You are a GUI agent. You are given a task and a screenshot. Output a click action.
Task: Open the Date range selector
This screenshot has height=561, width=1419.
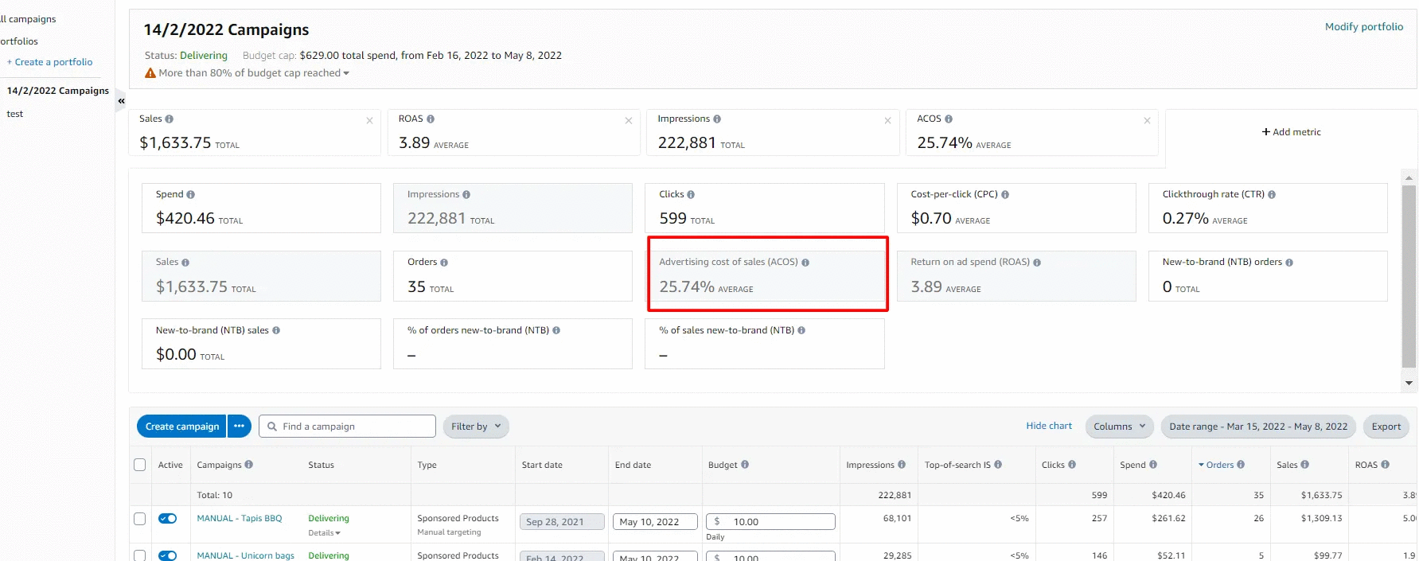pos(1257,427)
